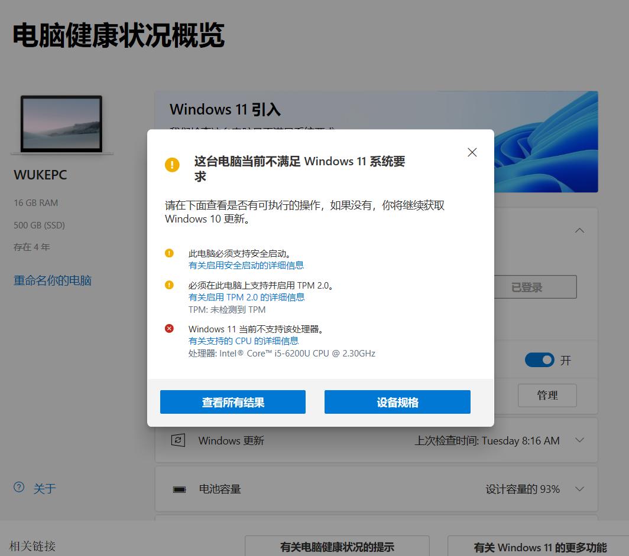
Task: Click the question mark icon beside 关于
Action: coord(18,487)
